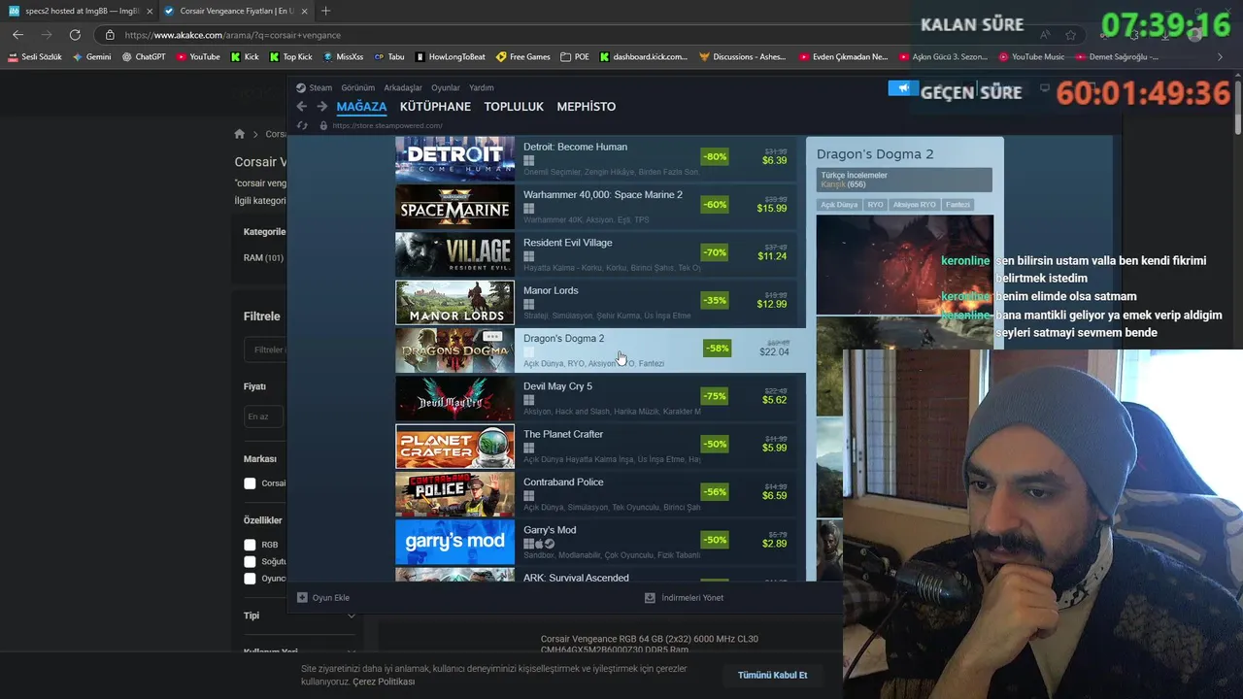Viewport: 1243px width, 699px height.
Task: Open the POE bookmarks folder
Action: click(575, 57)
